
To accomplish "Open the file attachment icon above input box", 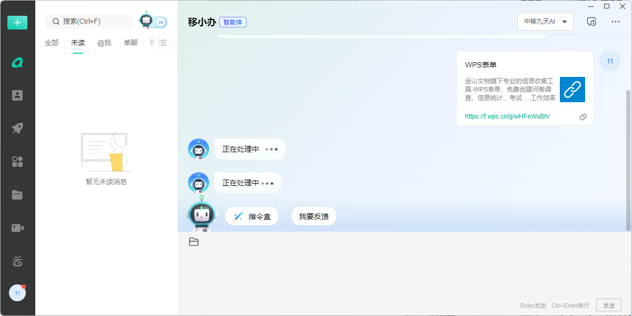I will pos(194,241).
